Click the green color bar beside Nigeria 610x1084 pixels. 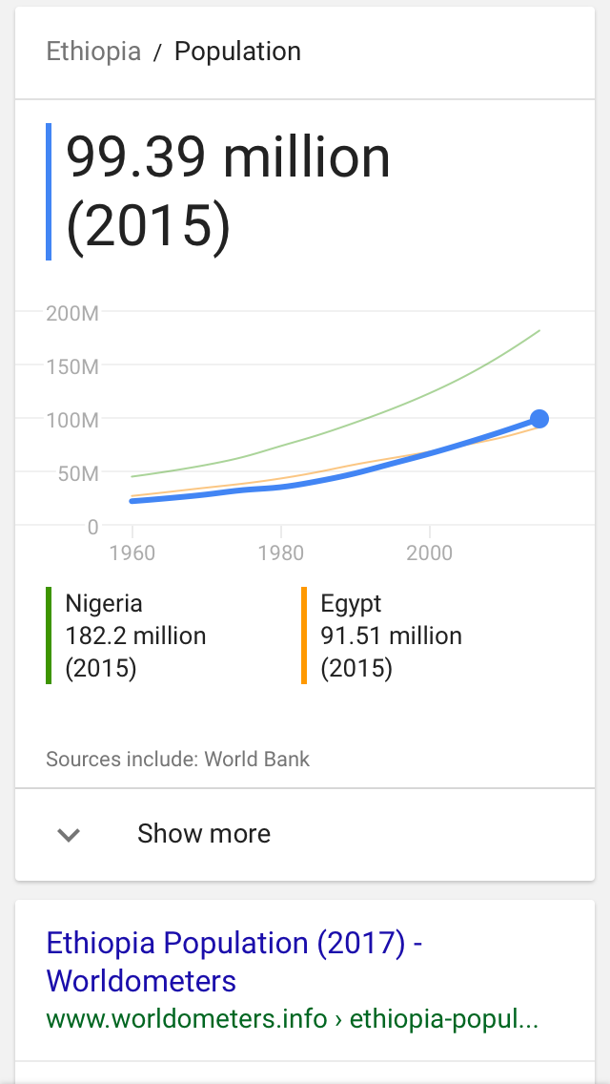49,636
